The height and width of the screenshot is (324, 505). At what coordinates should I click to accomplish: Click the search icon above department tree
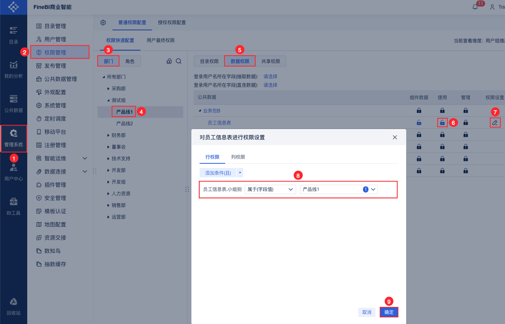coord(179,61)
